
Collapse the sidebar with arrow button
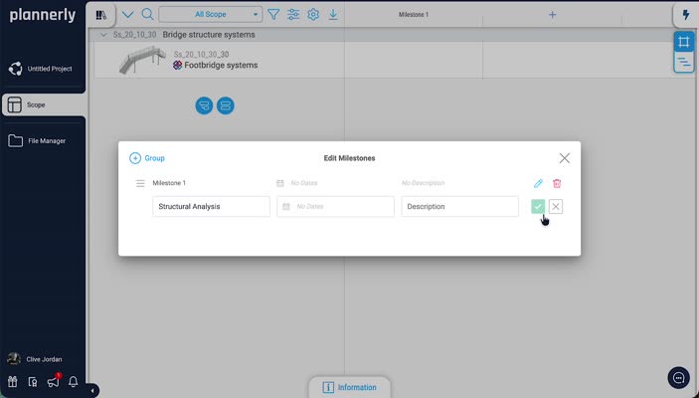point(92,391)
